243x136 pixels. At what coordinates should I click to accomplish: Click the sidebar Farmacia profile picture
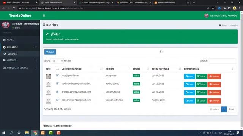point(6,25)
